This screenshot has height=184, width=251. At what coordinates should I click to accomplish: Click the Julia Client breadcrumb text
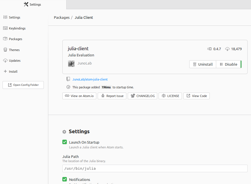tap(84, 17)
